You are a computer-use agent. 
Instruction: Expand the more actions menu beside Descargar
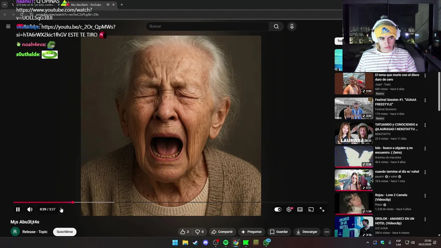click(327, 232)
